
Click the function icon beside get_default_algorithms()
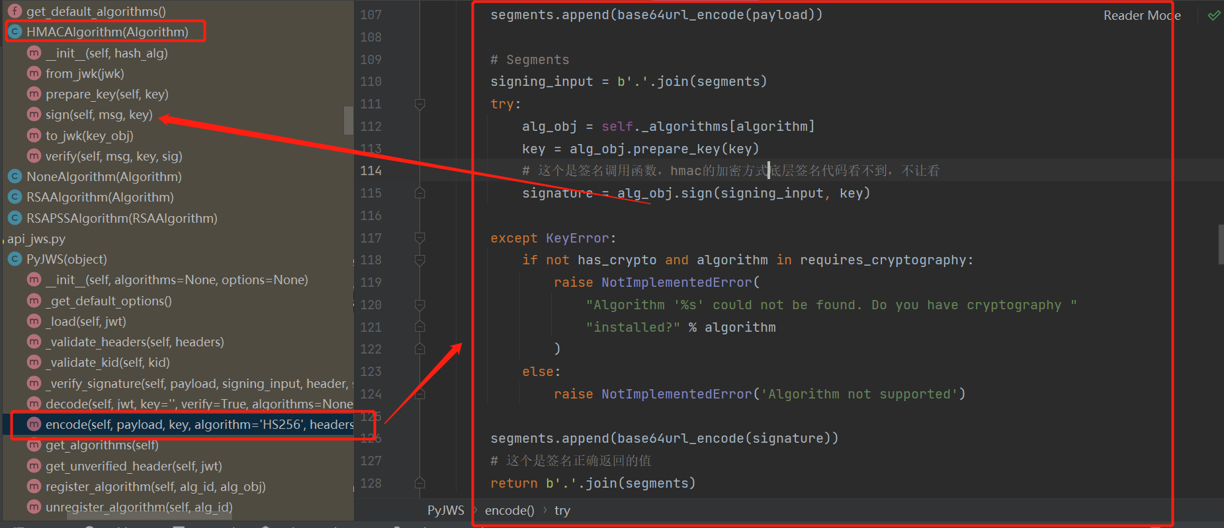pos(15,11)
